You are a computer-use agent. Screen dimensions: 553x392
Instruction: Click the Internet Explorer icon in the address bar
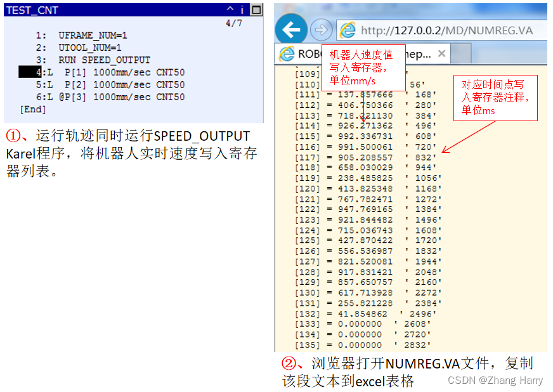(x=348, y=30)
